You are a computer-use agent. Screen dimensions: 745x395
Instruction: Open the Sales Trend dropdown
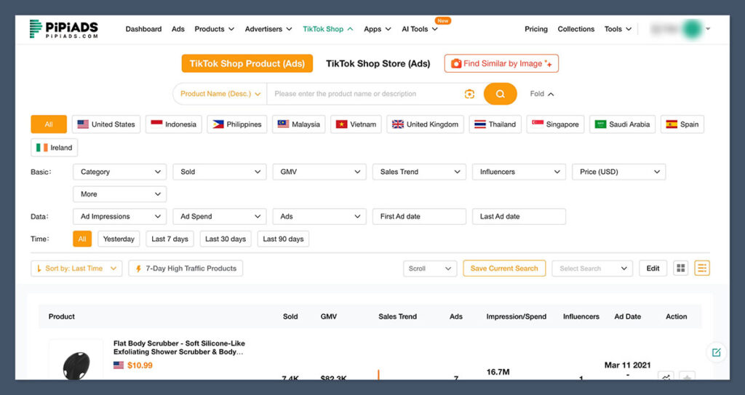(x=419, y=172)
